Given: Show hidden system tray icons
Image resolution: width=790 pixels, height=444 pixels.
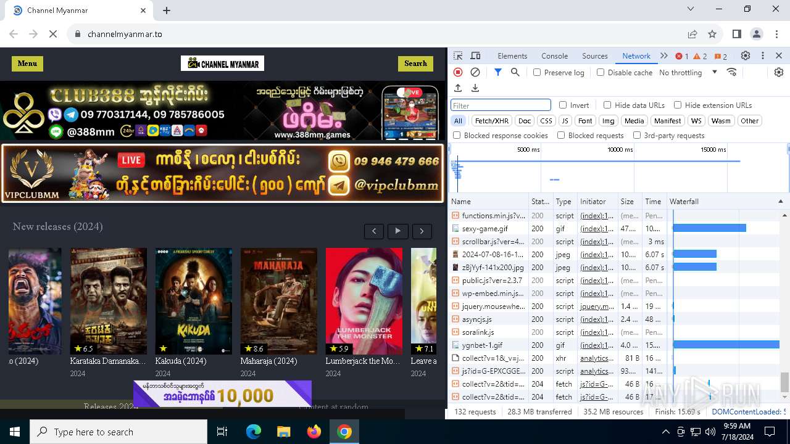Looking at the screenshot, I should point(665,432).
